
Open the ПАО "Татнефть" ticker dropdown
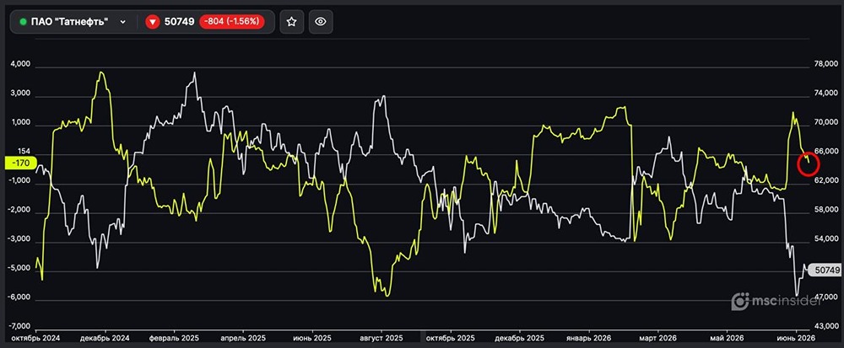click(x=73, y=21)
